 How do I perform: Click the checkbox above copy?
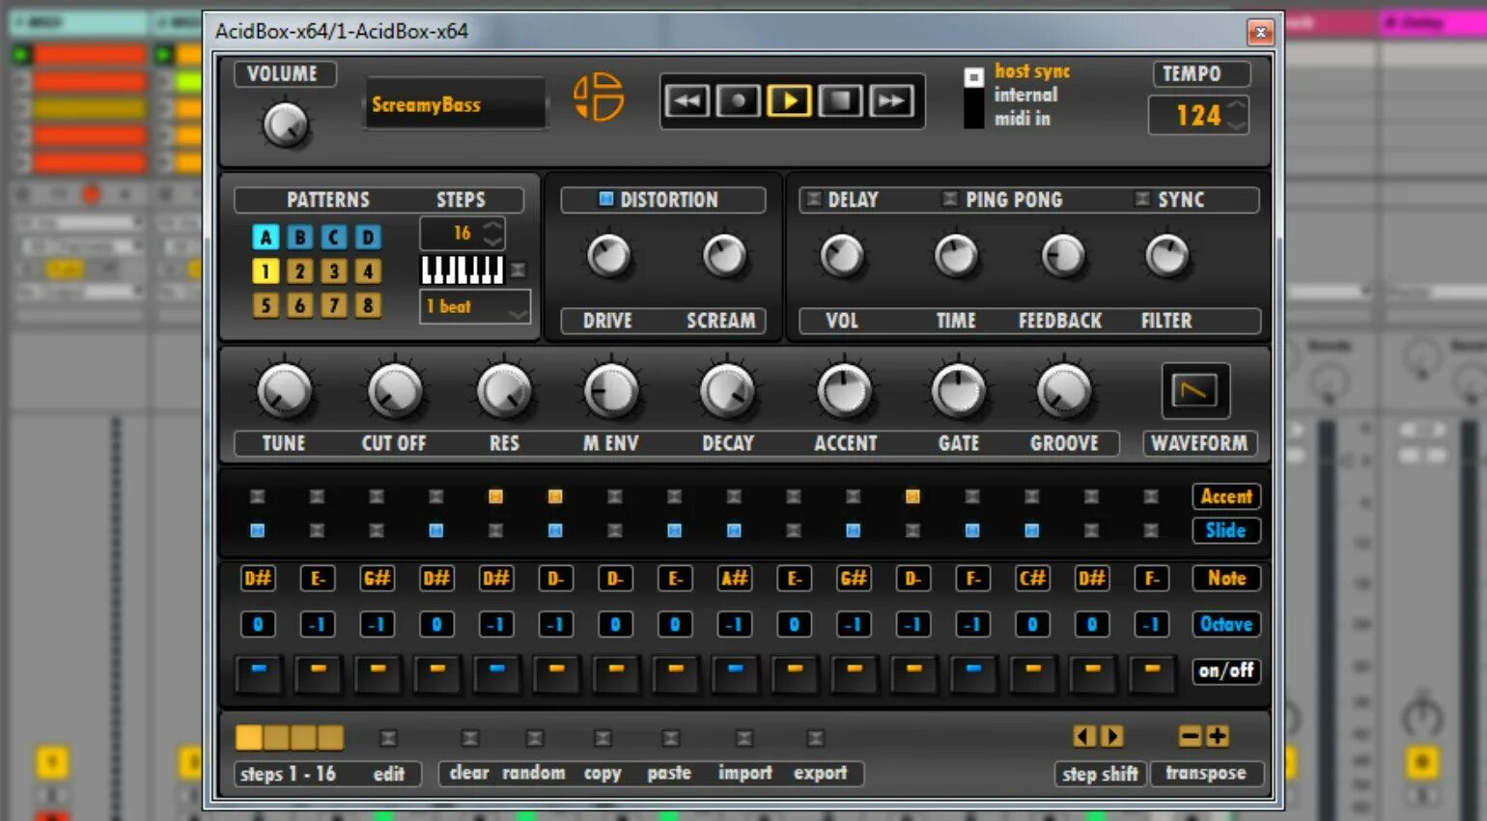(x=603, y=738)
